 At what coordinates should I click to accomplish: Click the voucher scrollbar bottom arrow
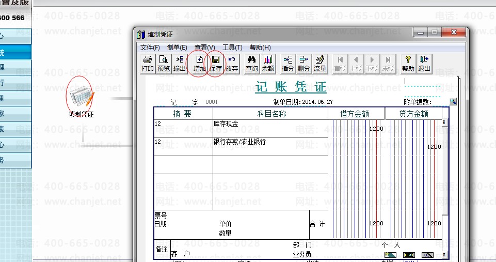click(x=444, y=255)
